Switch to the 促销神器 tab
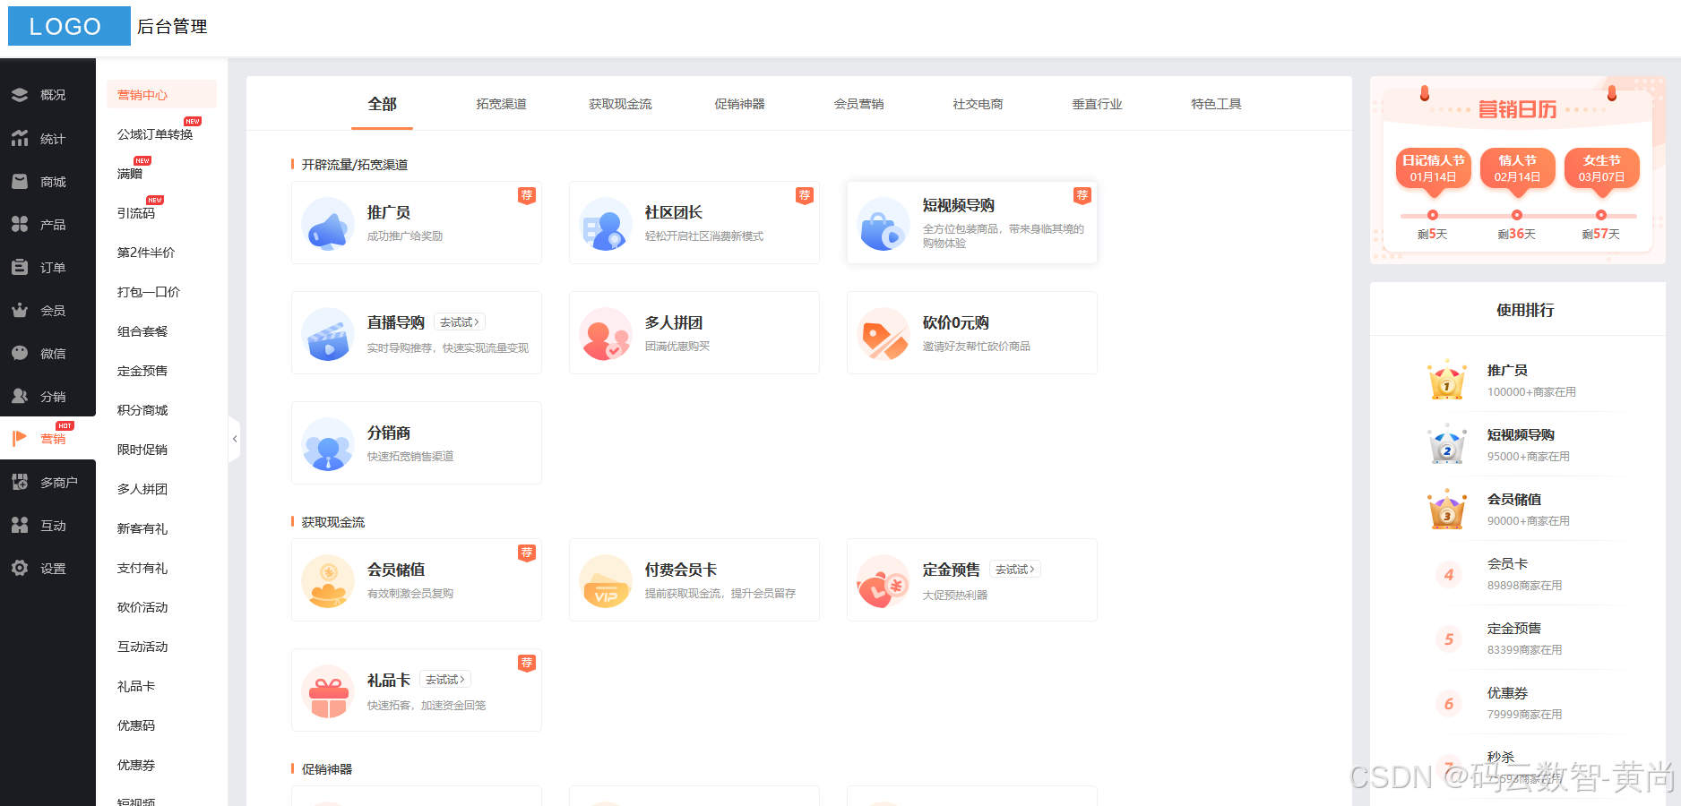This screenshot has width=1681, height=806. [x=739, y=104]
